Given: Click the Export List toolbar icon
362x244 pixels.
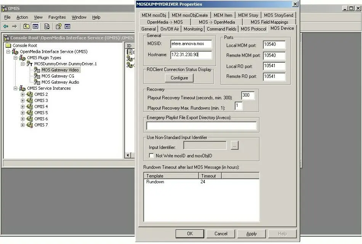Looking at the screenshot, I should 47,26.
